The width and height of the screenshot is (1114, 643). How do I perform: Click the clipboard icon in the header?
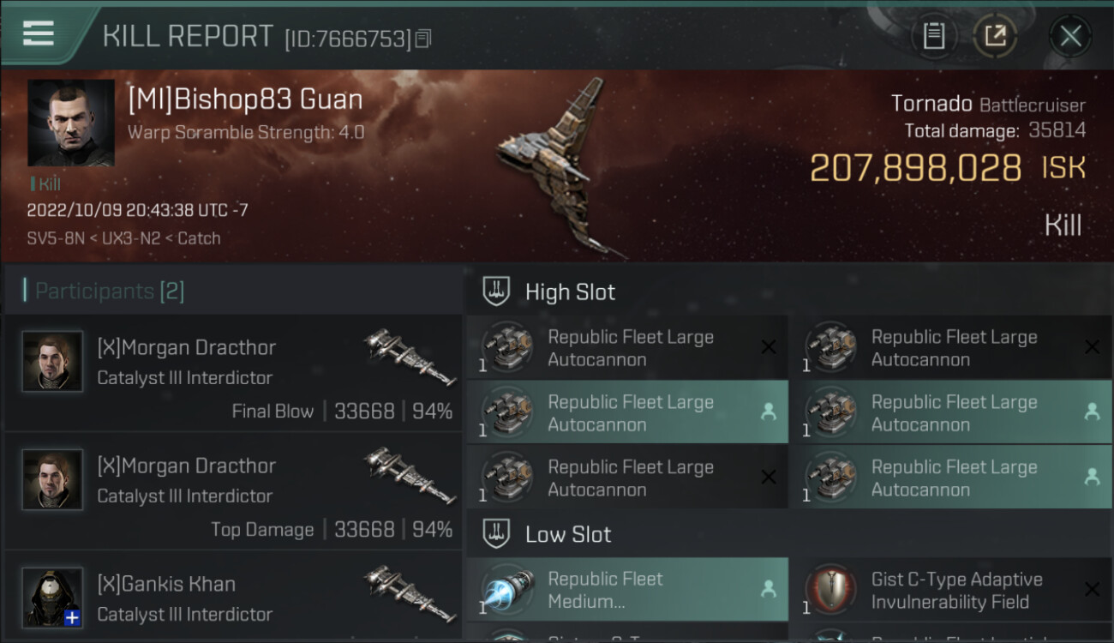[933, 36]
